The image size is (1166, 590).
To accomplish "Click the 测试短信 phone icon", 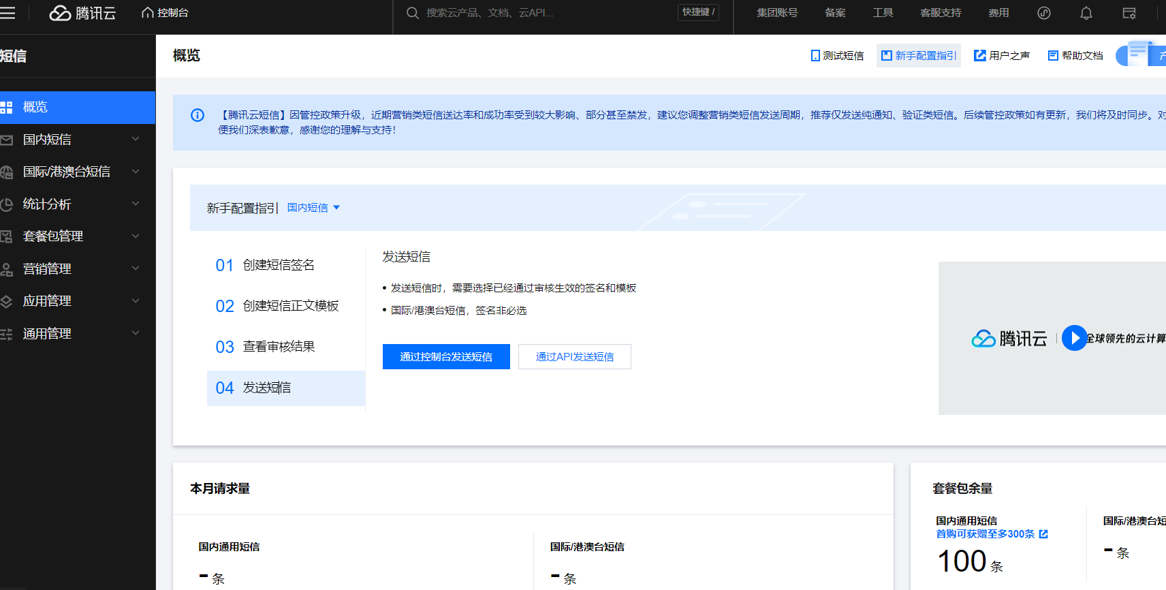I will 815,56.
